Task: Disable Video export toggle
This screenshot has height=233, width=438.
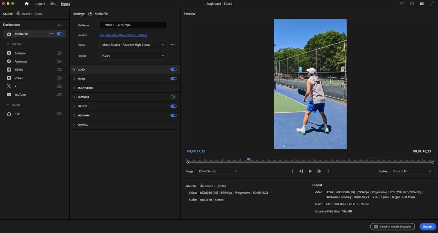Action: pyautogui.click(x=174, y=70)
